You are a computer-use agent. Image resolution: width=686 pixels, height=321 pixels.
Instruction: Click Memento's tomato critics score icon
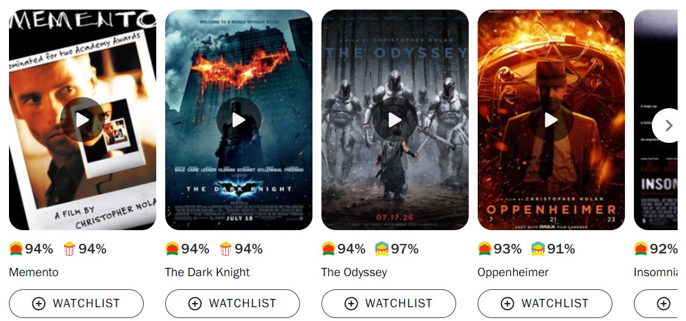[16, 249]
